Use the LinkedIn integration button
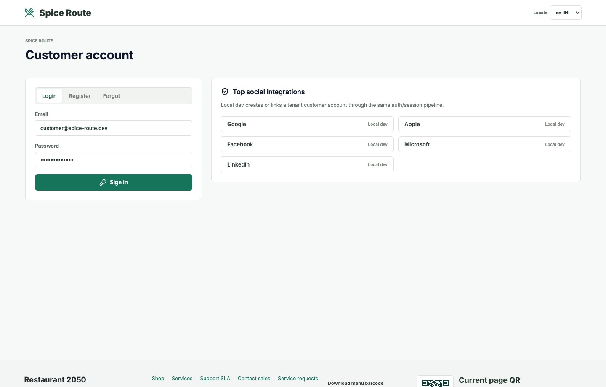The height and width of the screenshot is (387, 606). pyautogui.click(x=307, y=164)
